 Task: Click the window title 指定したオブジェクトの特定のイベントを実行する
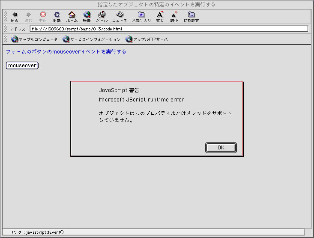click(x=156, y=4)
